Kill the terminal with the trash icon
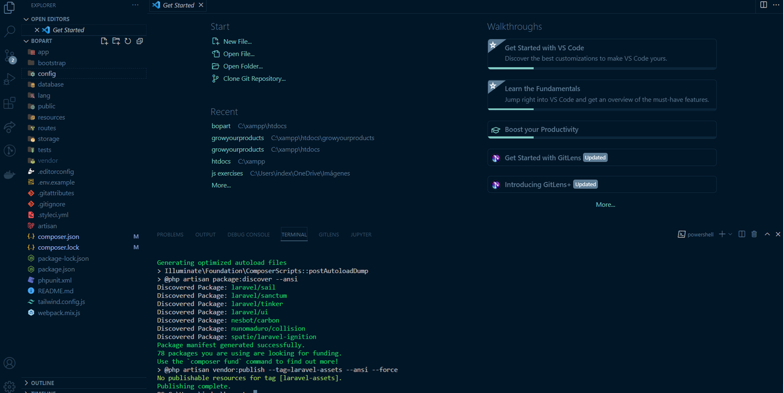The height and width of the screenshot is (393, 783). click(754, 234)
